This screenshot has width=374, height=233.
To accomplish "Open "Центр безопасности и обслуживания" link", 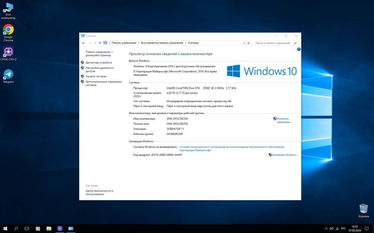I will pos(99,193).
